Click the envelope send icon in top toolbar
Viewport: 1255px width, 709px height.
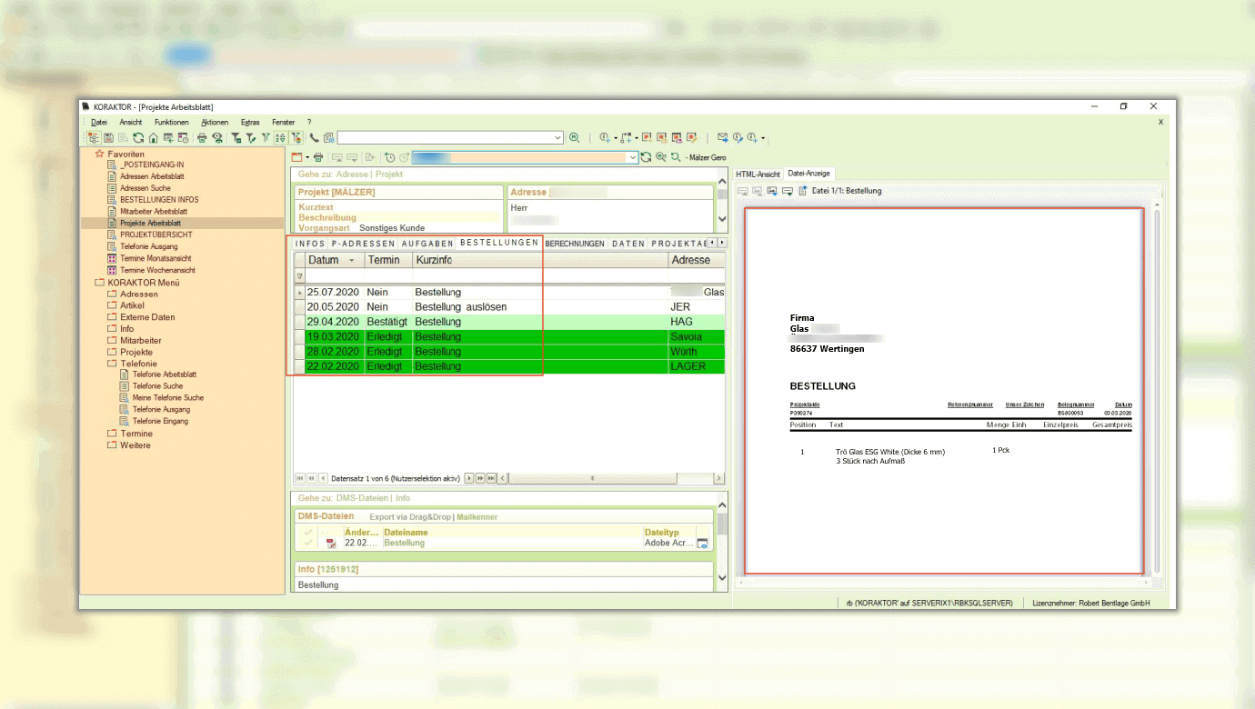(x=722, y=138)
